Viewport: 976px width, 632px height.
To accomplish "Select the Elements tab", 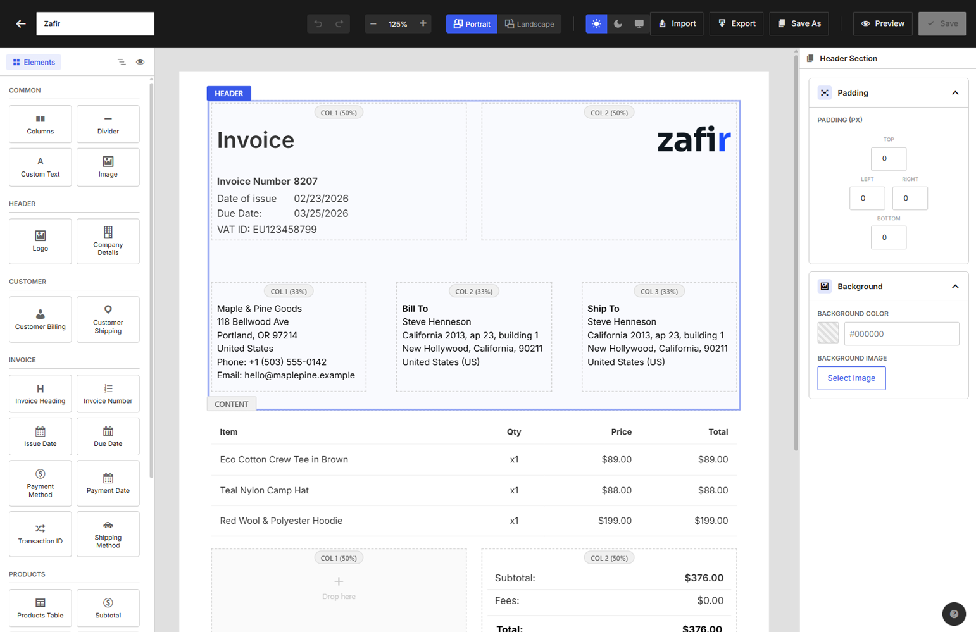I will coord(34,62).
